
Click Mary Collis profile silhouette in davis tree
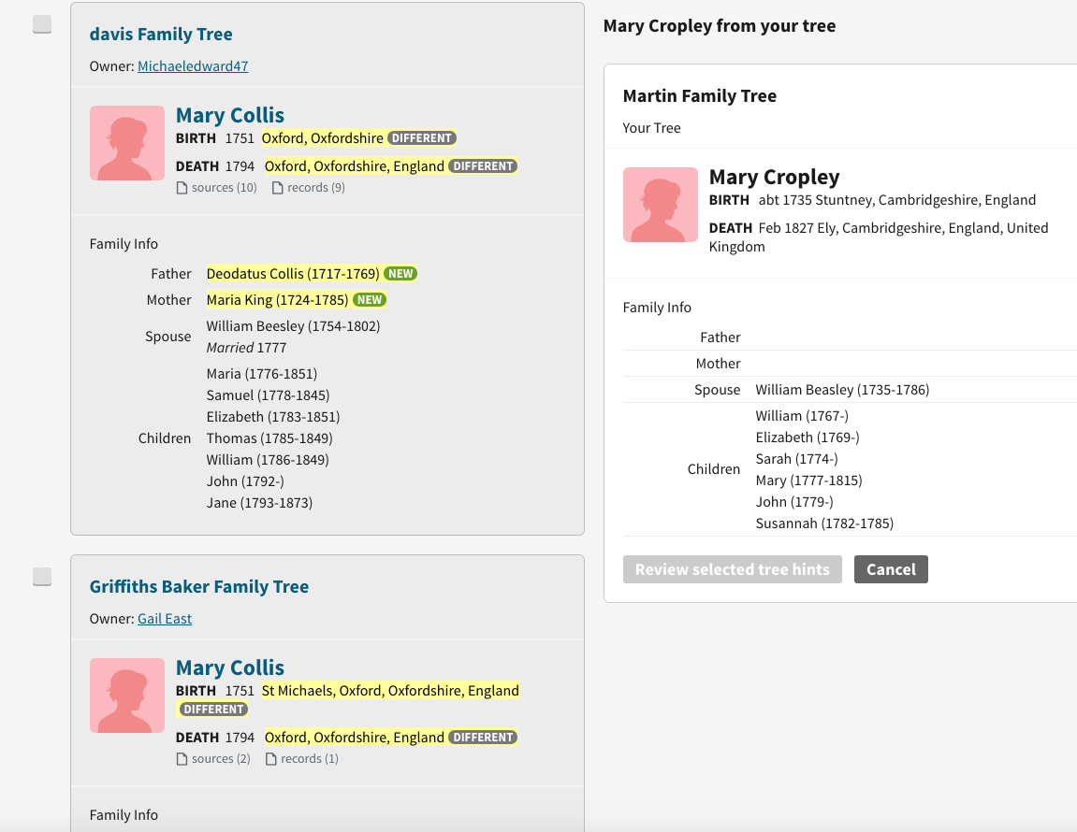click(x=126, y=143)
